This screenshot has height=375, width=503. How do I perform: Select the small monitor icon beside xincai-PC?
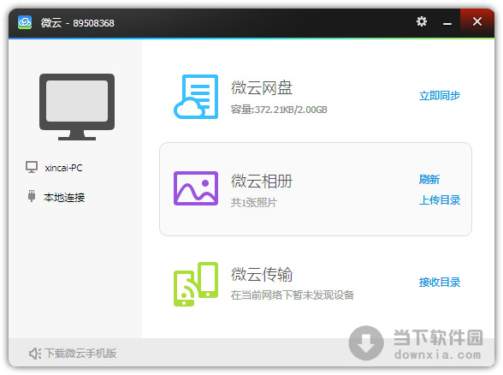[32, 167]
